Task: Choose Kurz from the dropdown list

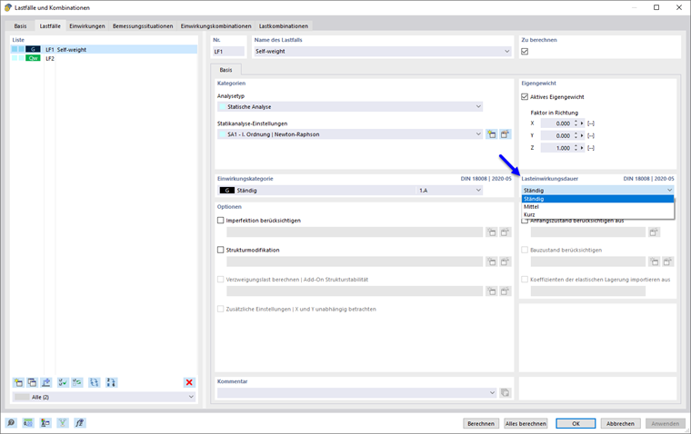Action: tap(598, 214)
